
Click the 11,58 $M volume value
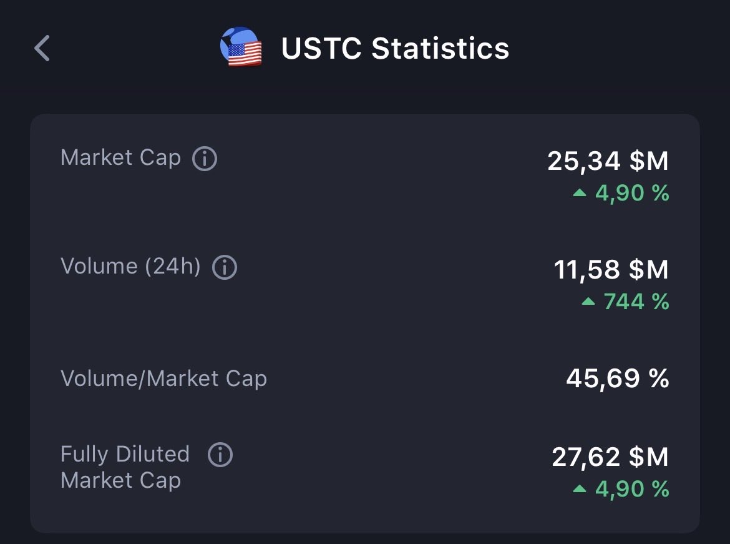(611, 270)
